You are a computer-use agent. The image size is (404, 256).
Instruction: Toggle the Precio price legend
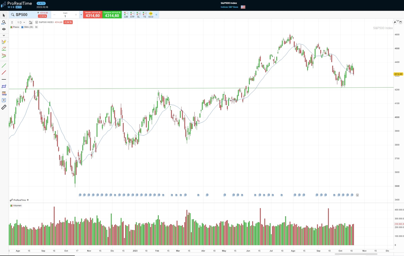(x=15, y=27)
